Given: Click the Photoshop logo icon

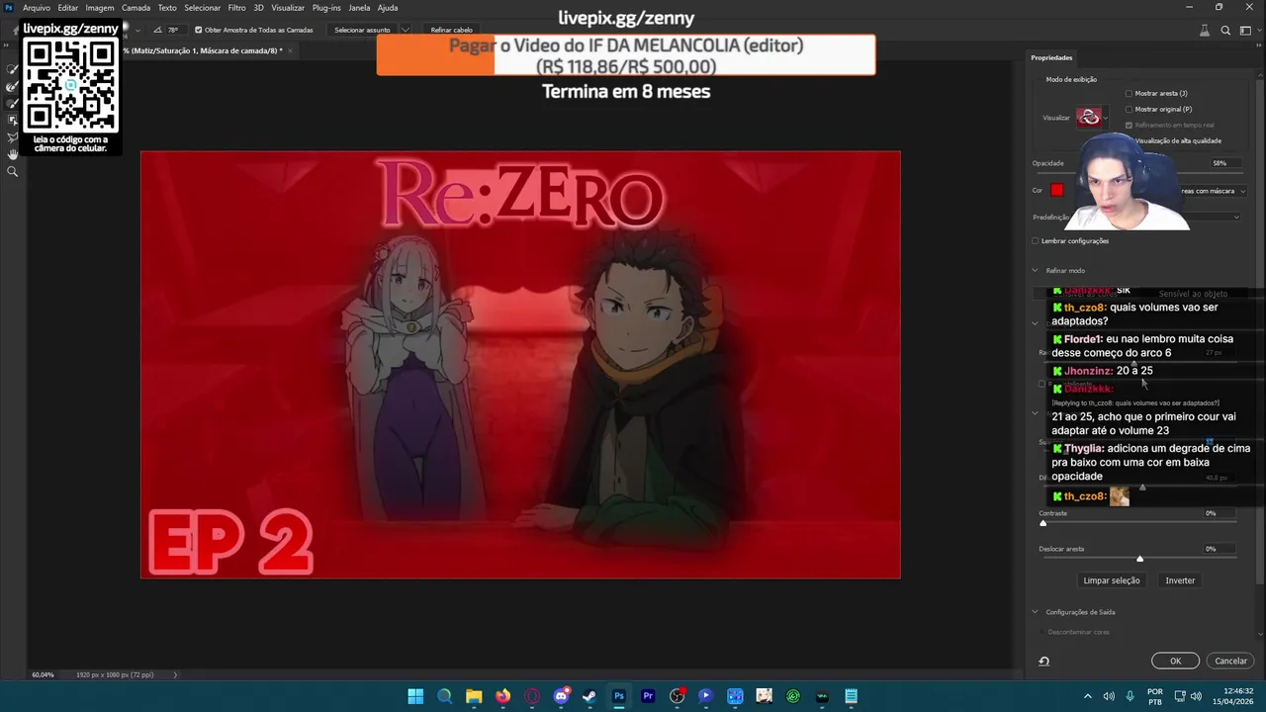Looking at the screenshot, I should click(9, 7).
